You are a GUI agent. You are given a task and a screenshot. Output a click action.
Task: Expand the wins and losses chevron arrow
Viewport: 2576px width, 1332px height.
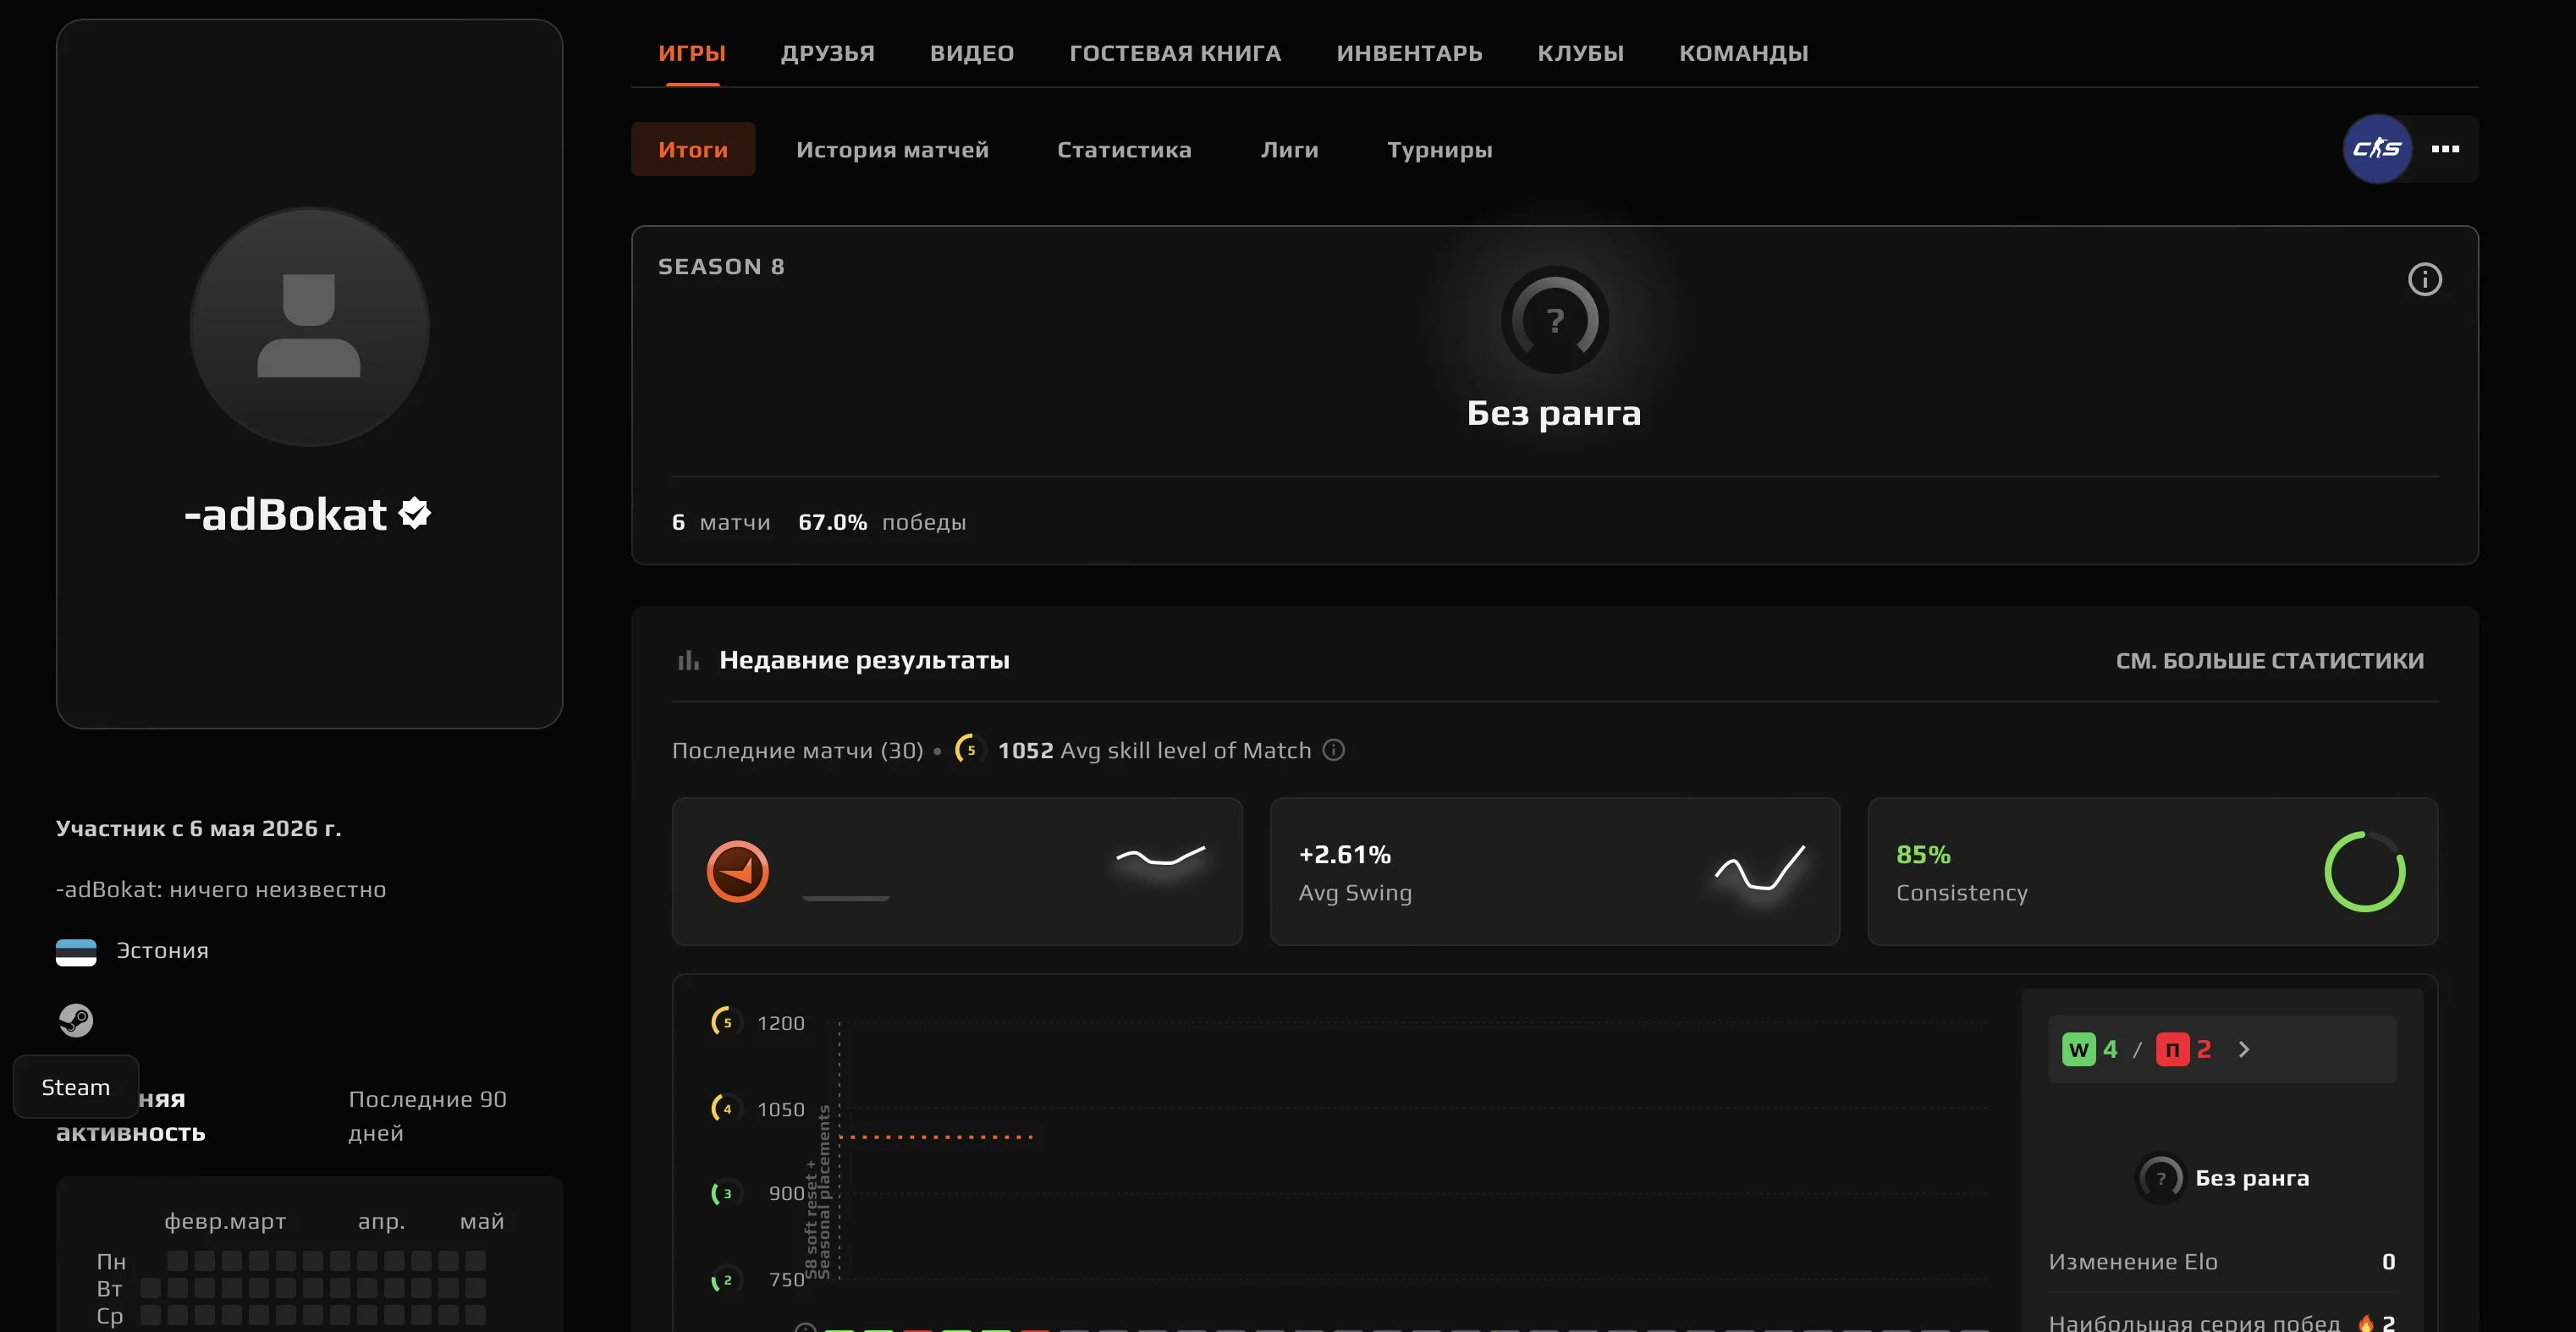tap(2244, 1049)
